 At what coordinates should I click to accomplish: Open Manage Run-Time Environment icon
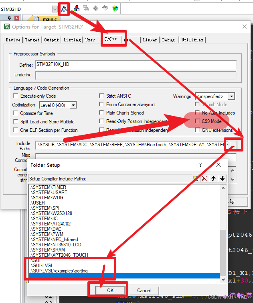[x=96, y=8]
